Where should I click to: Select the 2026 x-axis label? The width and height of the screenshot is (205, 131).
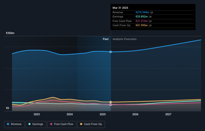[135, 114]
